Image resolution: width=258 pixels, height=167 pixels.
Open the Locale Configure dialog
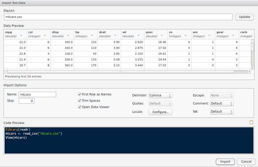point(160,112)
